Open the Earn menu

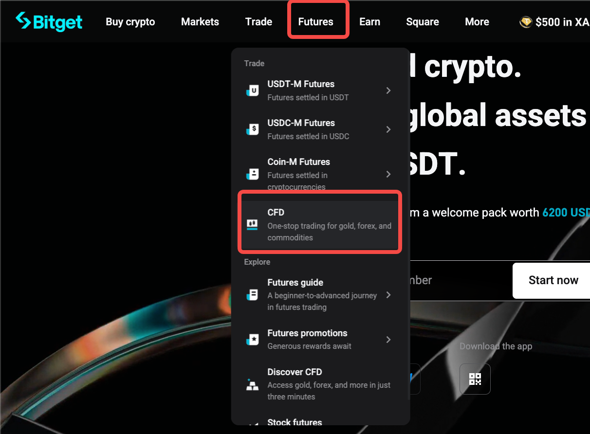pos(369,21)
